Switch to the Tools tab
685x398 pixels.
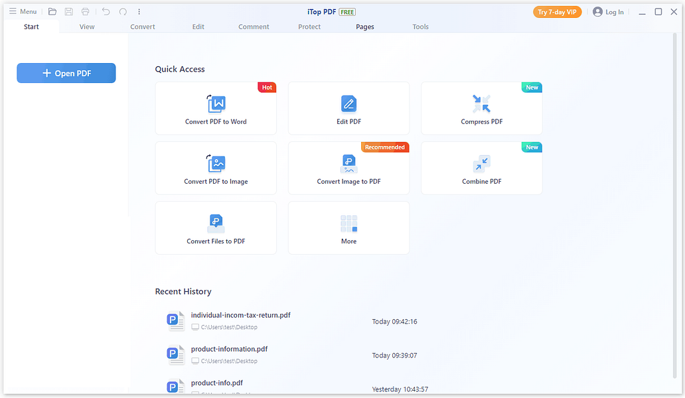(x=421, y=27)
